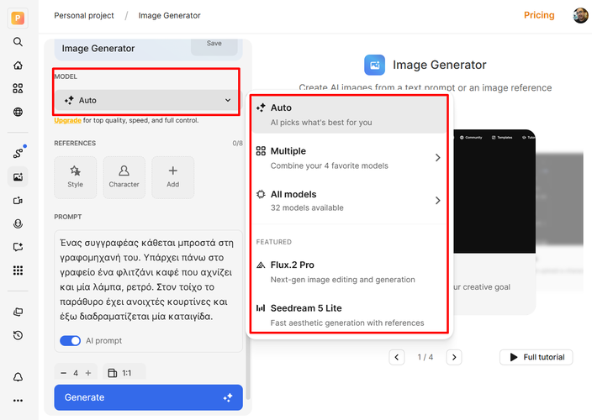Open the Pricing link
This screenshot has width=592, height=420.
(539, 15)
